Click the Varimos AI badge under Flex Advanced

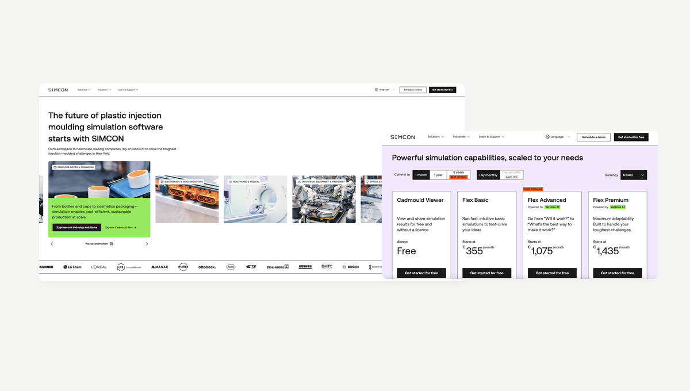552,207
